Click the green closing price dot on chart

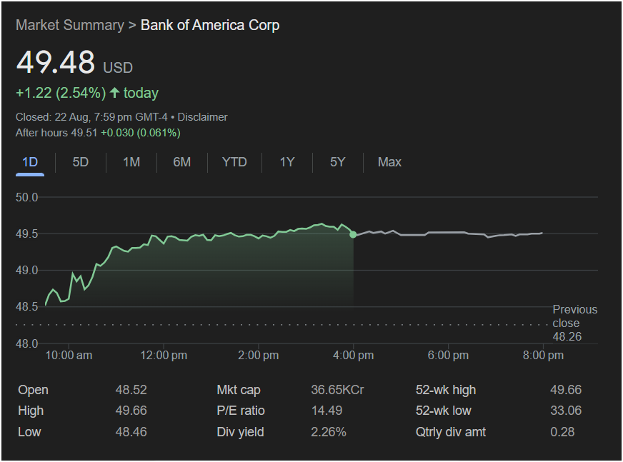[353, 234]
